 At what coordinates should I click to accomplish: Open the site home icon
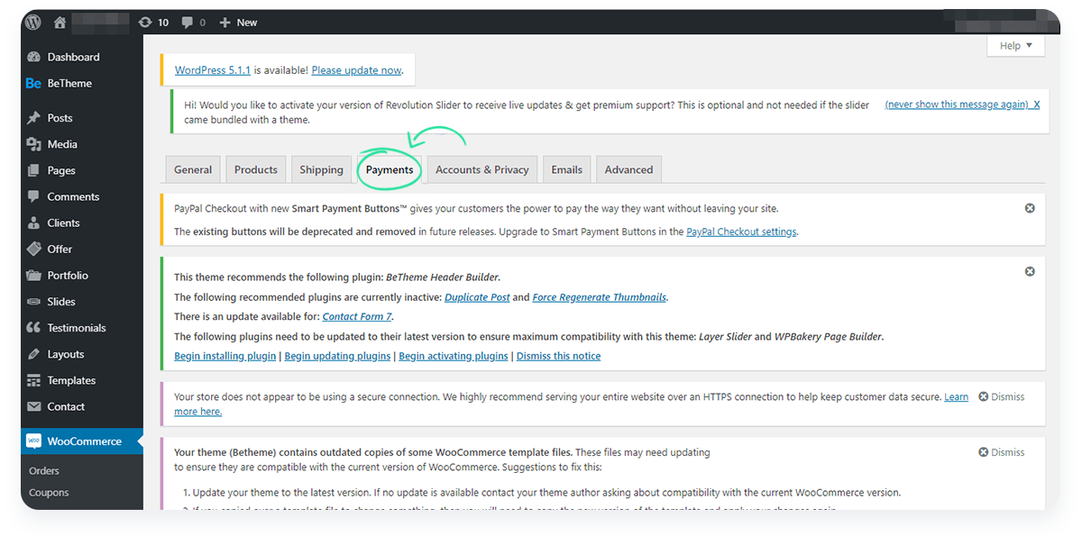pyautogui.click(x=60, y=23)
